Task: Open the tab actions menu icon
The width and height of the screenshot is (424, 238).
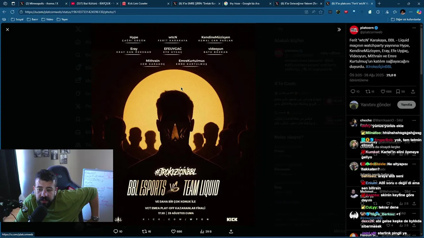Action: 13,4
